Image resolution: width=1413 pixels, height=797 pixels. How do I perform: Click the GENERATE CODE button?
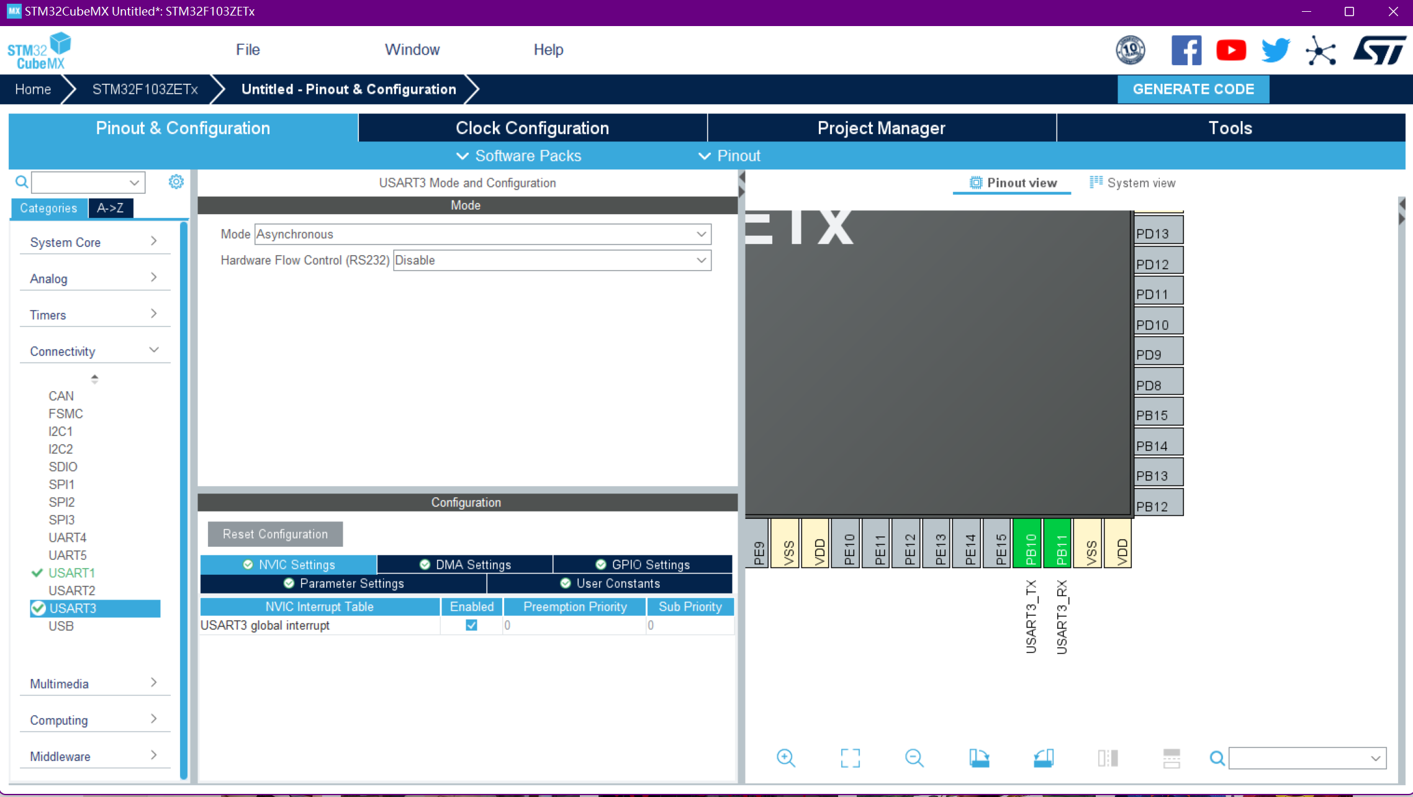point(1193,89)
